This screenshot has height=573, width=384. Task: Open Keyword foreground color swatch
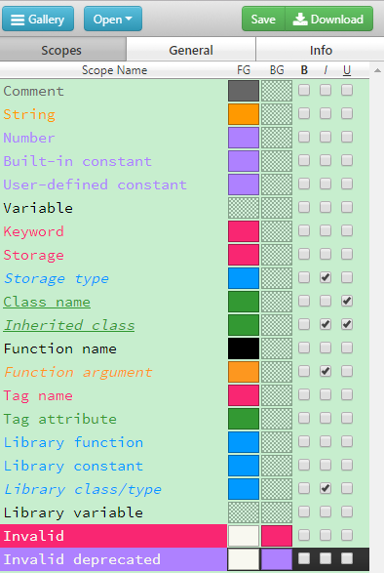(x=244, y=231)
